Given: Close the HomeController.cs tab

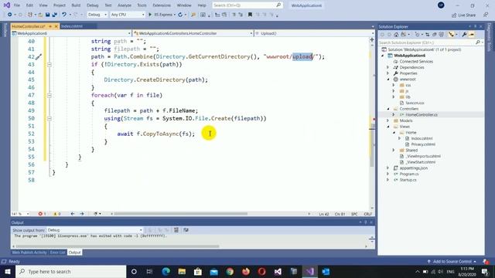Looking at the screenshot, I should pyautogui.click(x=56, y=26).
